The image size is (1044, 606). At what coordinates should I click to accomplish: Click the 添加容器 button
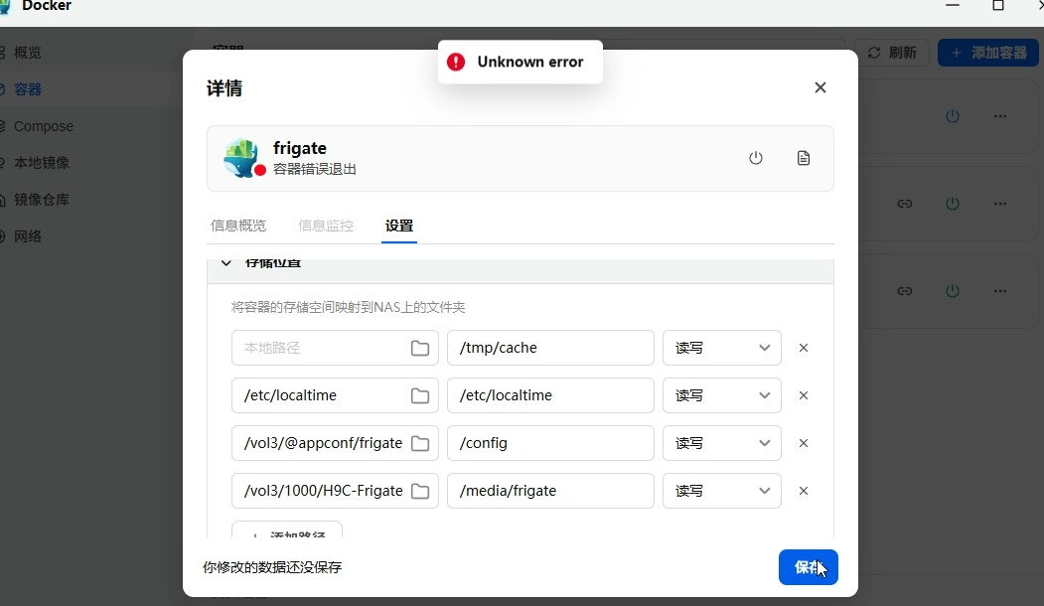coord(988,53)
